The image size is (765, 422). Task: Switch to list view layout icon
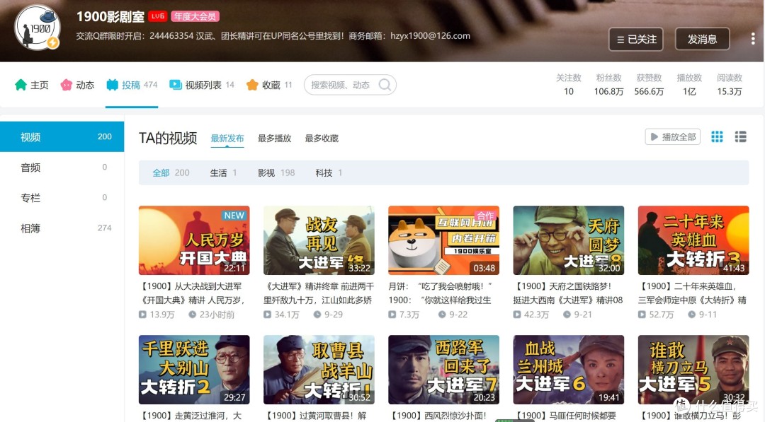[x=740, y=136]
